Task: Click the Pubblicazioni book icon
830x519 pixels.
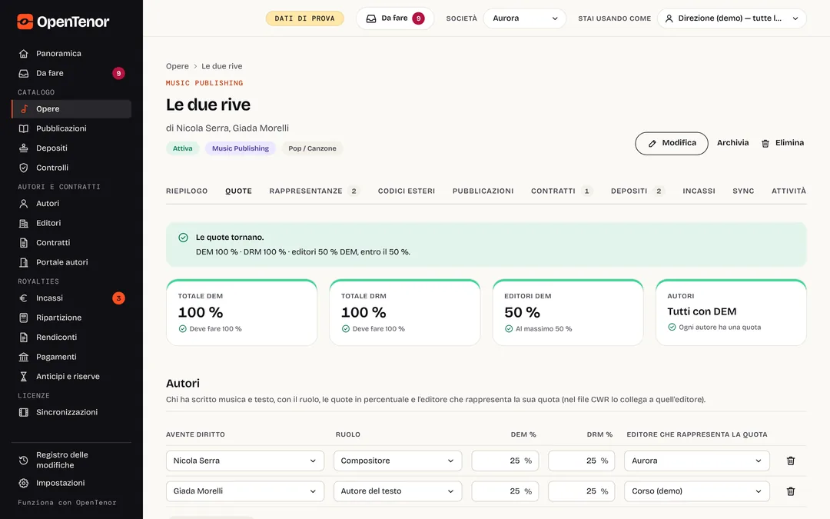Action: pos(23,128)
